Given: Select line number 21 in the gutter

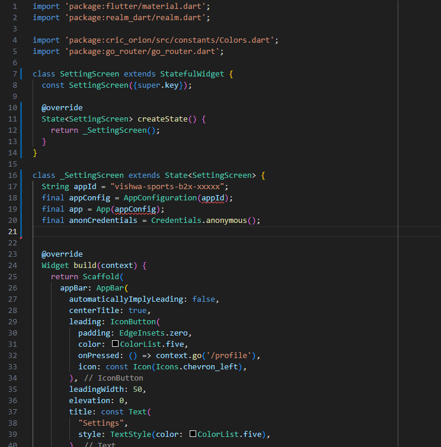Looking at the screenshot, I should pos(13,231).
